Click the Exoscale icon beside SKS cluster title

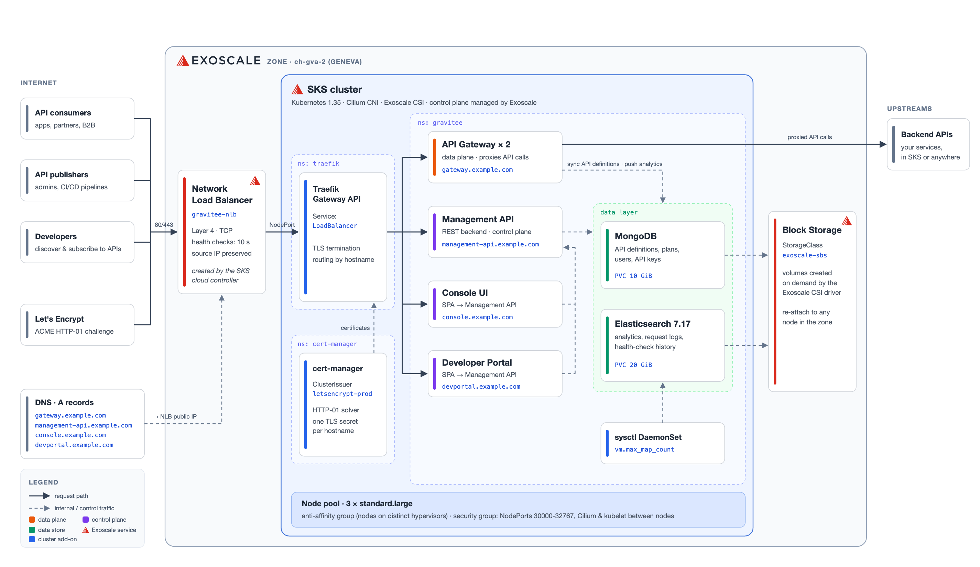(297, 89)
